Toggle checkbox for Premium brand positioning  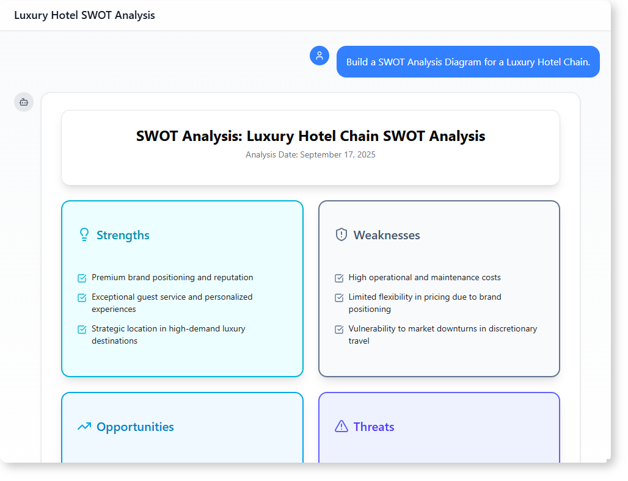coord(82,278)
